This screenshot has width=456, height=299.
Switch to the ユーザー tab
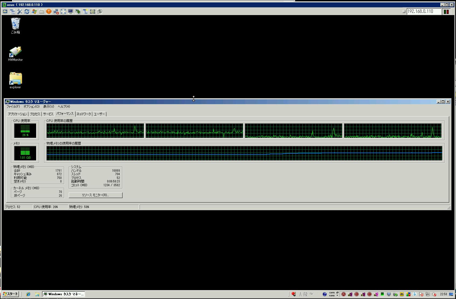tap(99, 114)
